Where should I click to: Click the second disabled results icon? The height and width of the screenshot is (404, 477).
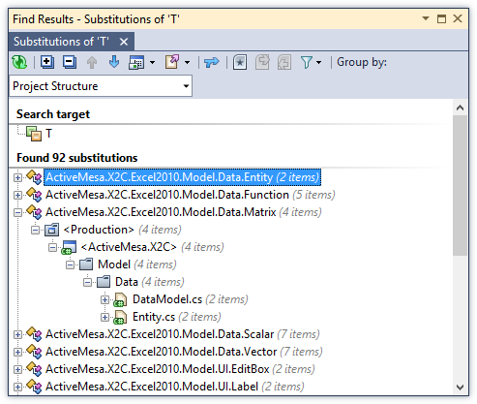point(284,62)
